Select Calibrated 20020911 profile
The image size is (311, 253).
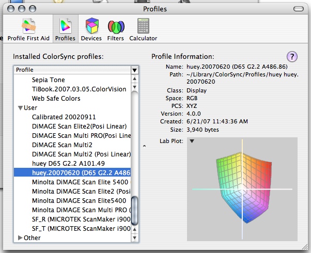[64, 117]
